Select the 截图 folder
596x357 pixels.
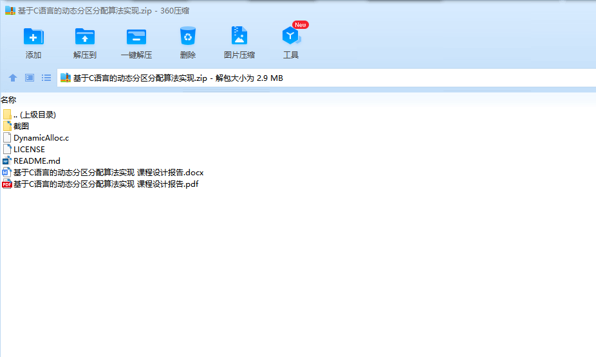(x=16, y=126)
